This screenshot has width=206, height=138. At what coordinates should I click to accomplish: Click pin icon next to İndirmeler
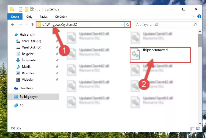57,61
